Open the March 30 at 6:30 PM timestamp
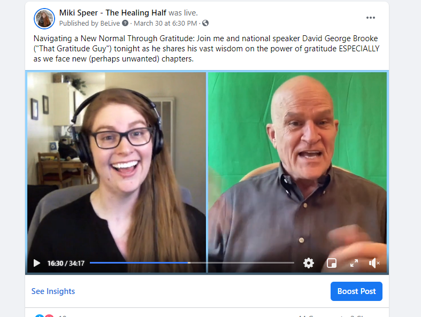Viewport: 421px width, 317px height. (x=165, y=24)
